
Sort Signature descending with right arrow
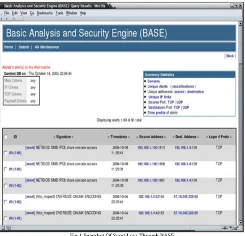pos(72,137)
